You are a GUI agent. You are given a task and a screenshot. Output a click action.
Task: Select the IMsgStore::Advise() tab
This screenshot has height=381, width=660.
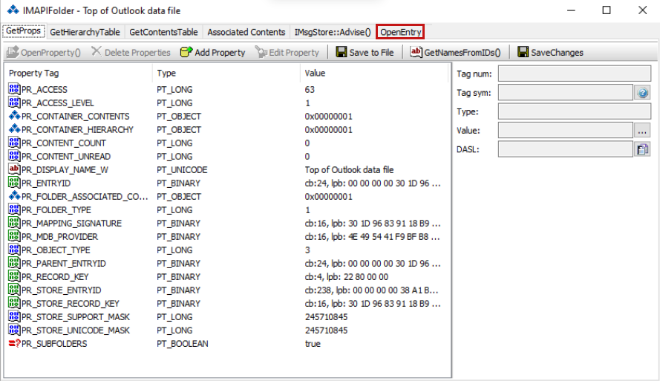pyautogui.click(x=333, y=32)
